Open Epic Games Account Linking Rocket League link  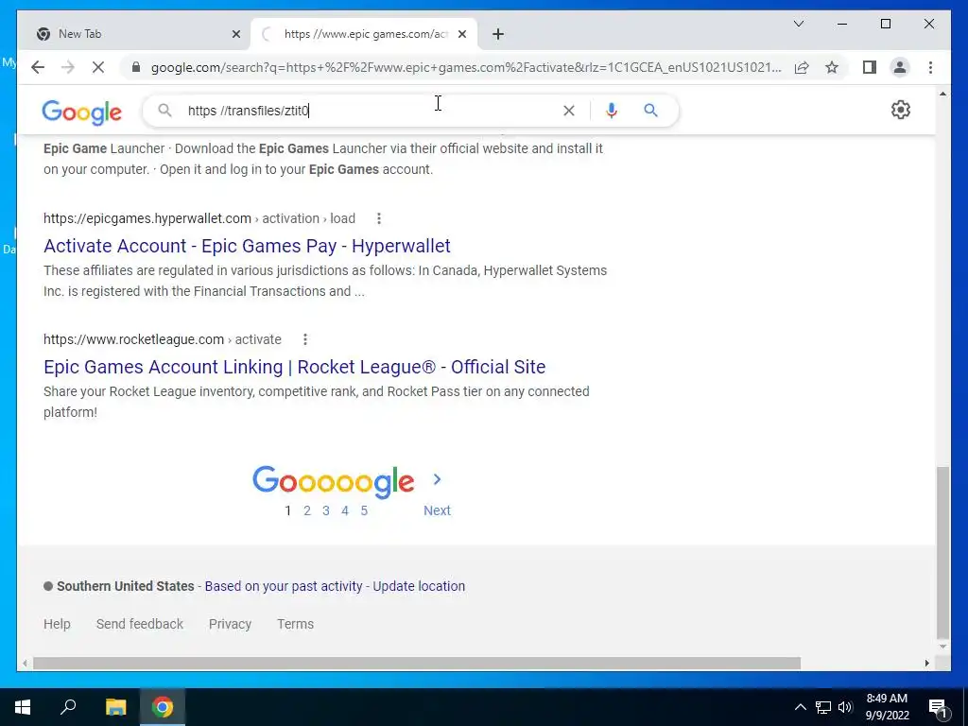click(x=295, y=367)
